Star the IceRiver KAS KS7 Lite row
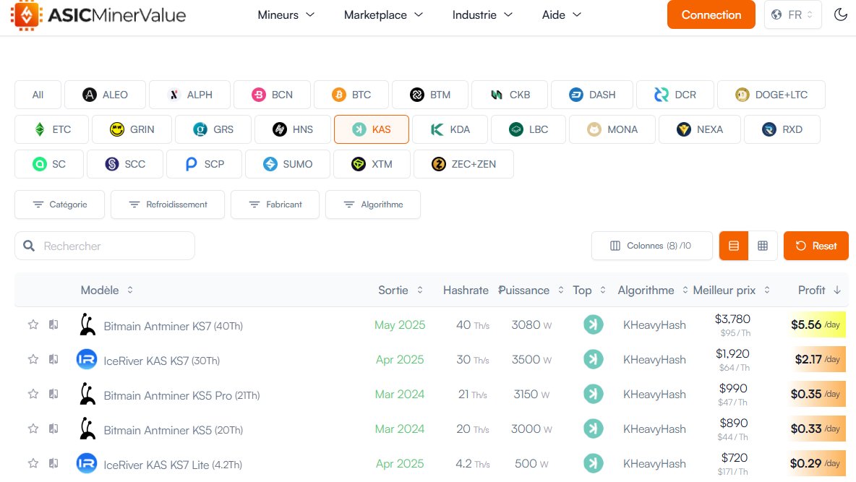856x482 pixels. pos(33,463)
